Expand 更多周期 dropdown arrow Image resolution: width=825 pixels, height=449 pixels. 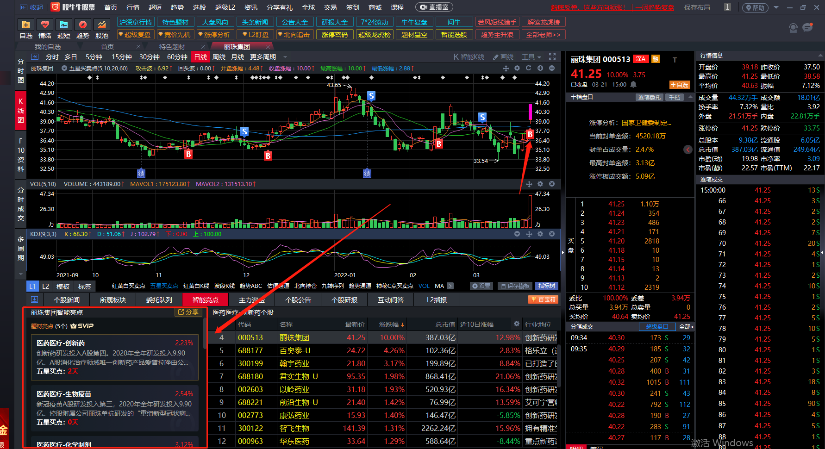[x=285, y=57]
